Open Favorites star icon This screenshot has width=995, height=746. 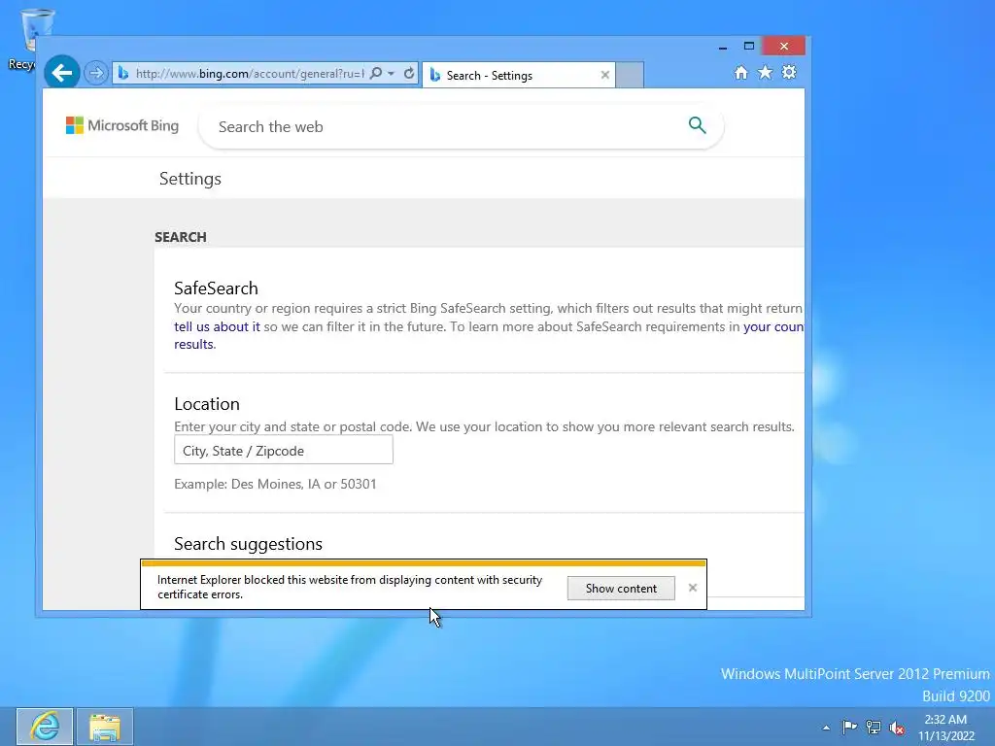tap(766, 72)
